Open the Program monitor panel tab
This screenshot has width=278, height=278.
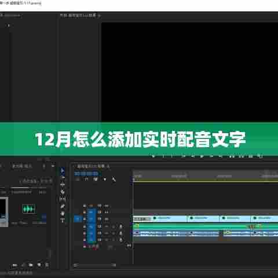(x=78, y=16)
